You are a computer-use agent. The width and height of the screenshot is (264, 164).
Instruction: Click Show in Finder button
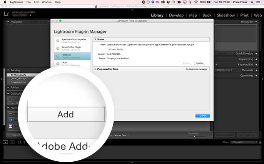(115, 49)
